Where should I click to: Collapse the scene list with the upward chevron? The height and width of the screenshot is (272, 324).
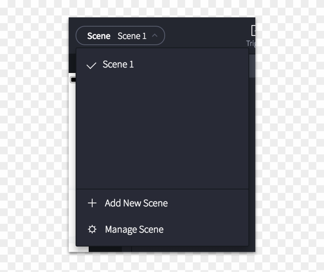tap(155, 35)
